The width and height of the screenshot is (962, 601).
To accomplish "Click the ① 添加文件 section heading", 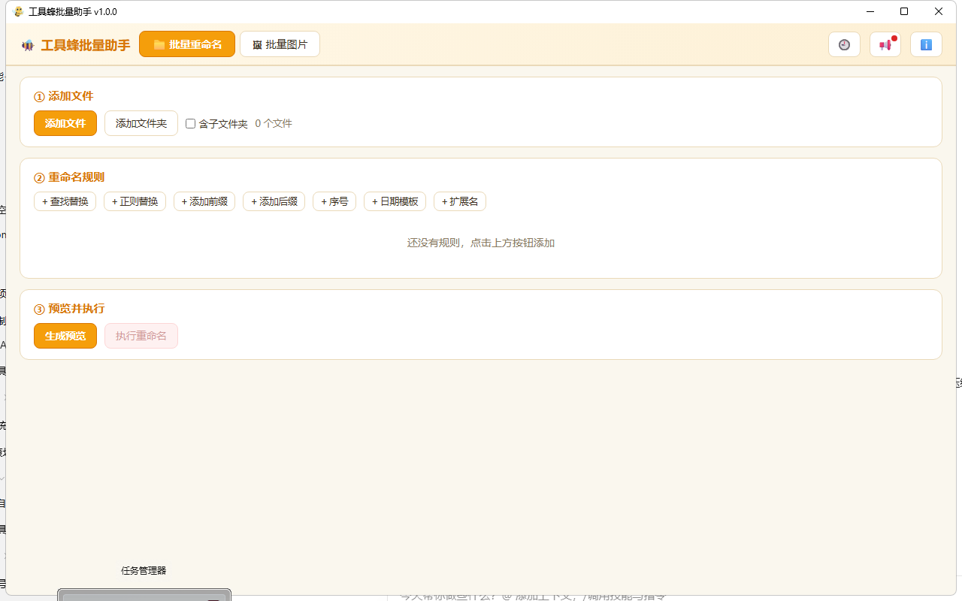I will 64,96.
